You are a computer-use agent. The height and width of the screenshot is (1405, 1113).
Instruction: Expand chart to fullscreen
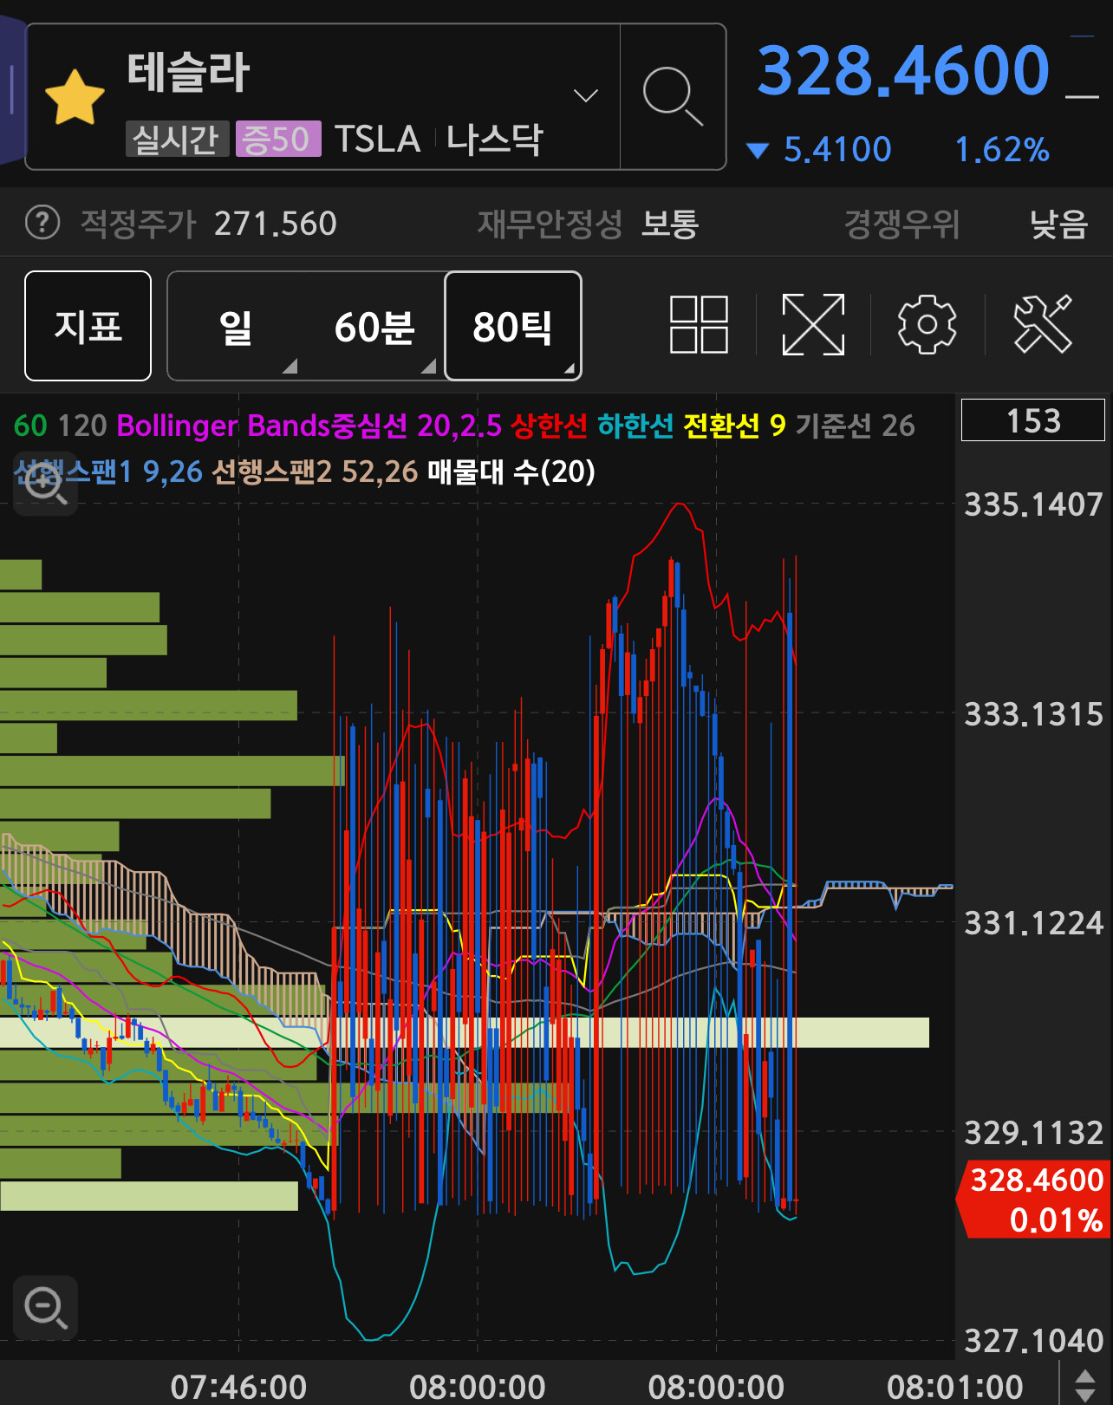point(813,325)
